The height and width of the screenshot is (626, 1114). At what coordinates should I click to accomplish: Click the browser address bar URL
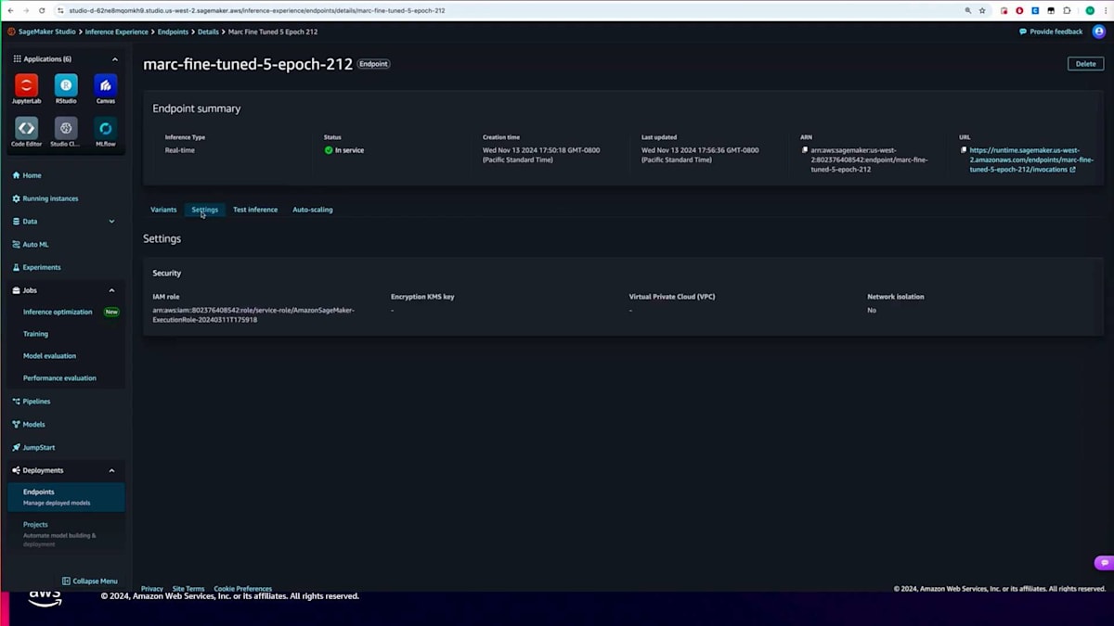257,10
